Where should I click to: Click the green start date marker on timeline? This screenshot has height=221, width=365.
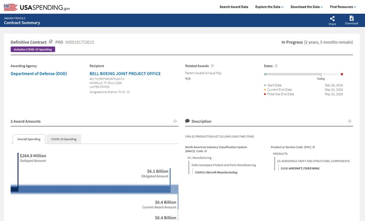[x=265, y=74]
